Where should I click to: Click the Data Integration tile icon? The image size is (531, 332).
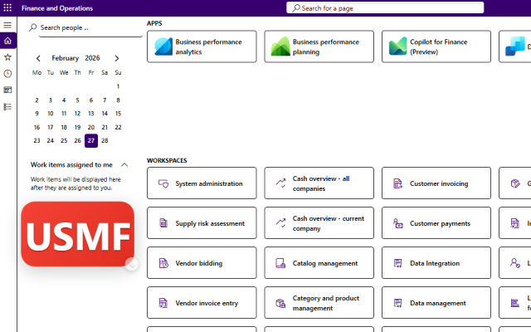pyautogui.click(x=397, y=263)
